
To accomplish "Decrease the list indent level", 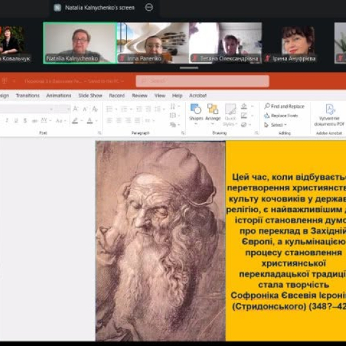I will pyautogui.click(x=139, y=109).
